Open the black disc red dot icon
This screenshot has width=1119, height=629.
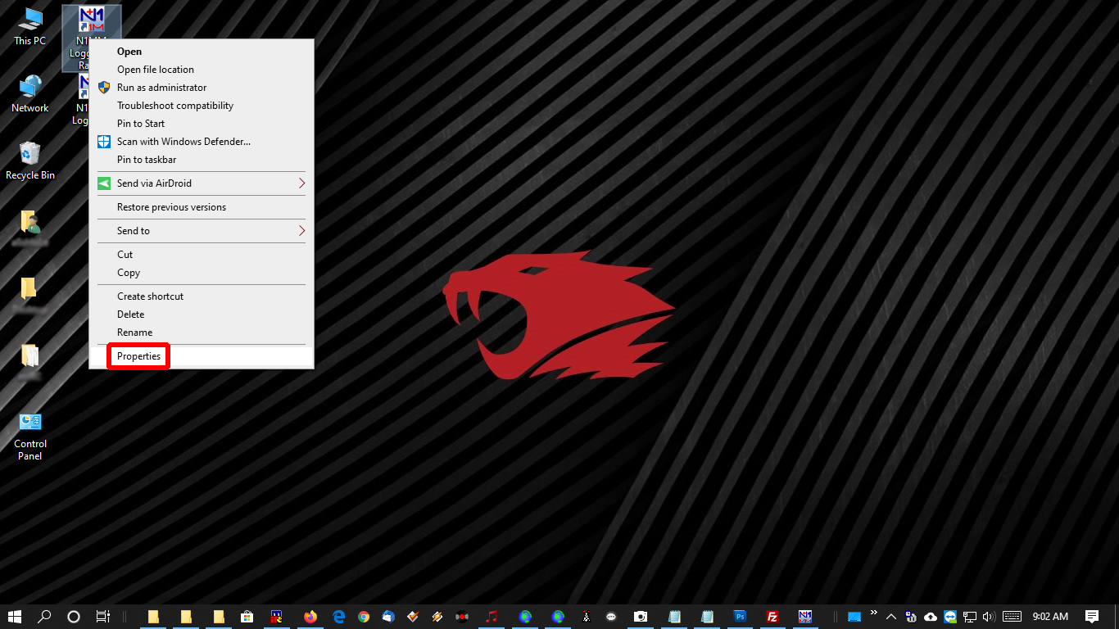(x=461, y=617)
